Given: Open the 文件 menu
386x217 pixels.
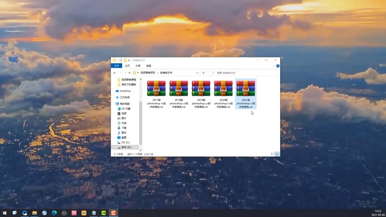Looking at the screenshot, I should (x=117, y=66).
